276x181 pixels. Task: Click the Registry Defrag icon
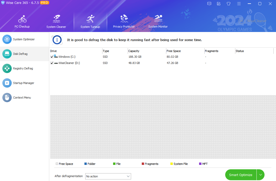tap(7, 68)
